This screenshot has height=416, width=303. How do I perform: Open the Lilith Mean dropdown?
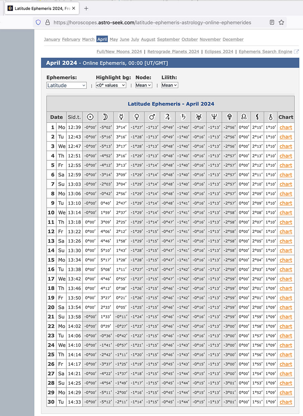170,85
